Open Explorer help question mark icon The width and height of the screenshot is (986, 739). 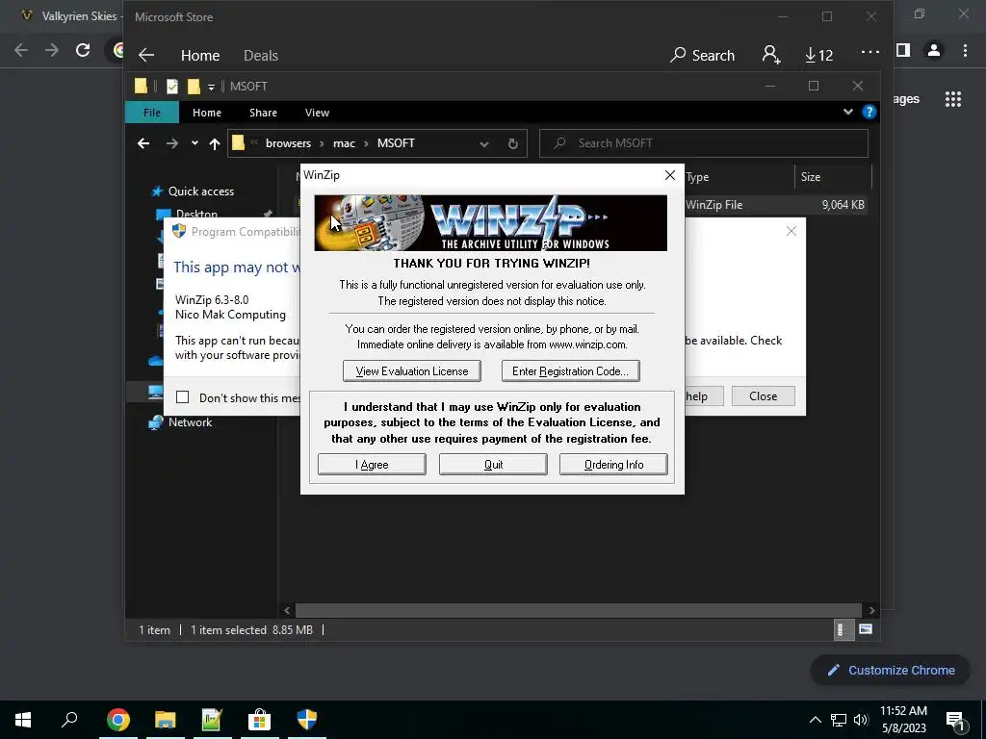869,112
